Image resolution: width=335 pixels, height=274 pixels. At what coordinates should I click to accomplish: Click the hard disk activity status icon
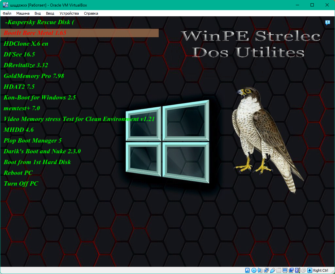pos(247,270)
